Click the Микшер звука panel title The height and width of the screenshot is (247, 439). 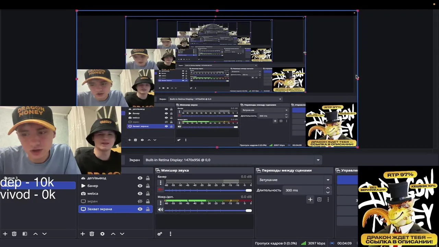pos(175,170)
